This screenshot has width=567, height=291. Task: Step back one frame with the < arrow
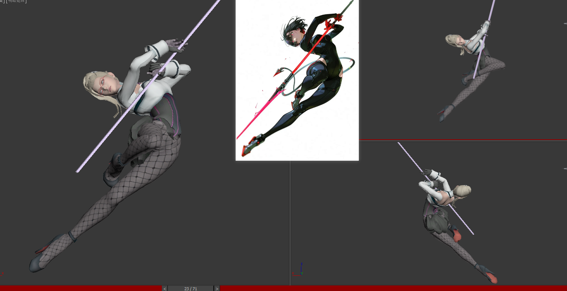tap(165, 288)
